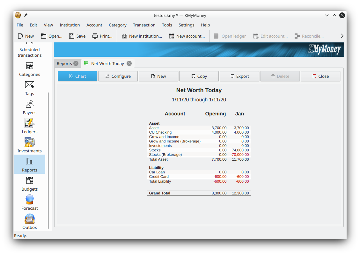Viewport: 360px width, 255px height.
Task: Close the Net Worth Today tab
Action: (x=129, y=63)
